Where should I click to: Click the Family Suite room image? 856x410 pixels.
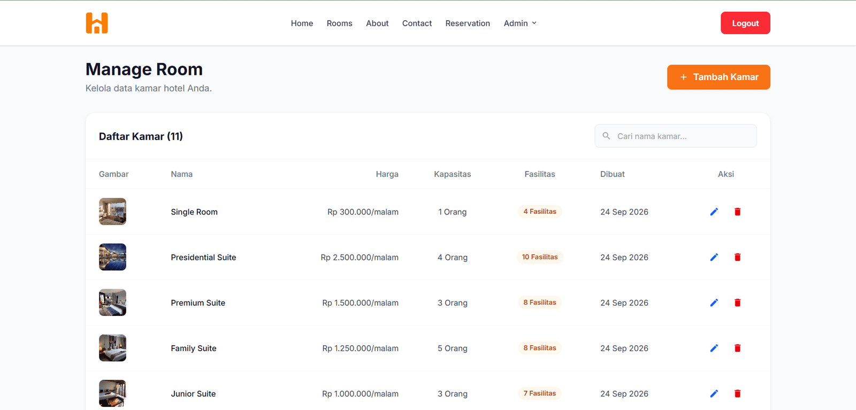(112, 348)
